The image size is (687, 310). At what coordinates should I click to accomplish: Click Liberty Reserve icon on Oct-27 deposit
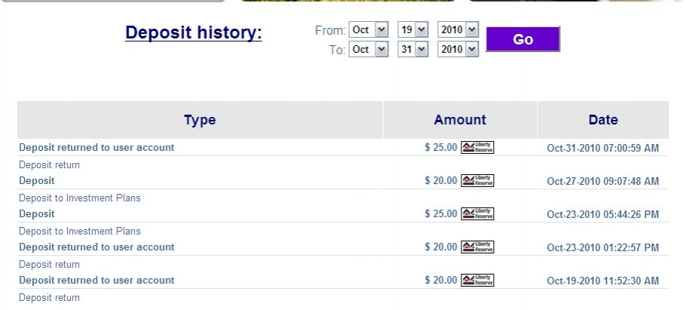[x=477, y=181]
